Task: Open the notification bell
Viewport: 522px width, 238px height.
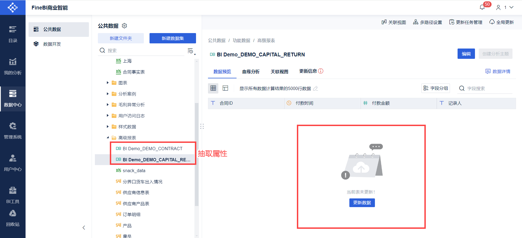Action: coord(482,7)
